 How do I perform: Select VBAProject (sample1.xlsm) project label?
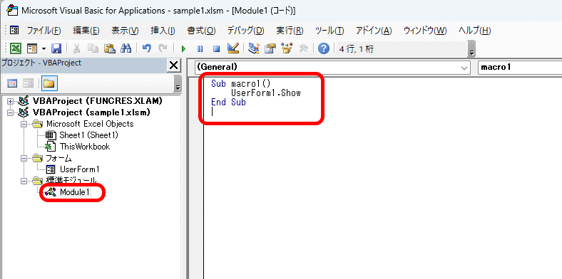point(91,112)
